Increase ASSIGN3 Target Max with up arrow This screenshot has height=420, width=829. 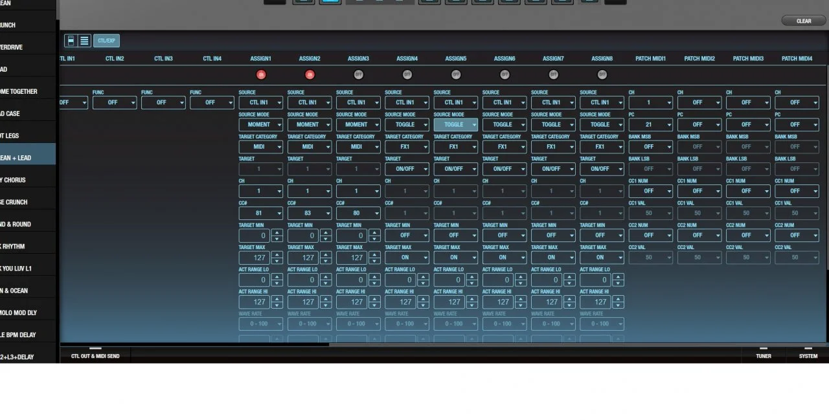(x=374, y=254)
